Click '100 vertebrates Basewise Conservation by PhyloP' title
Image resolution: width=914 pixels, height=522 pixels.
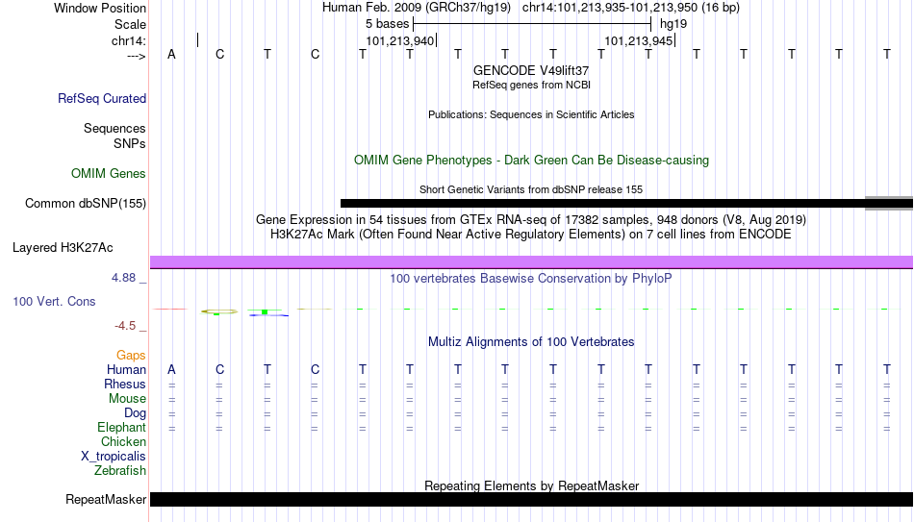click(531, 279)
